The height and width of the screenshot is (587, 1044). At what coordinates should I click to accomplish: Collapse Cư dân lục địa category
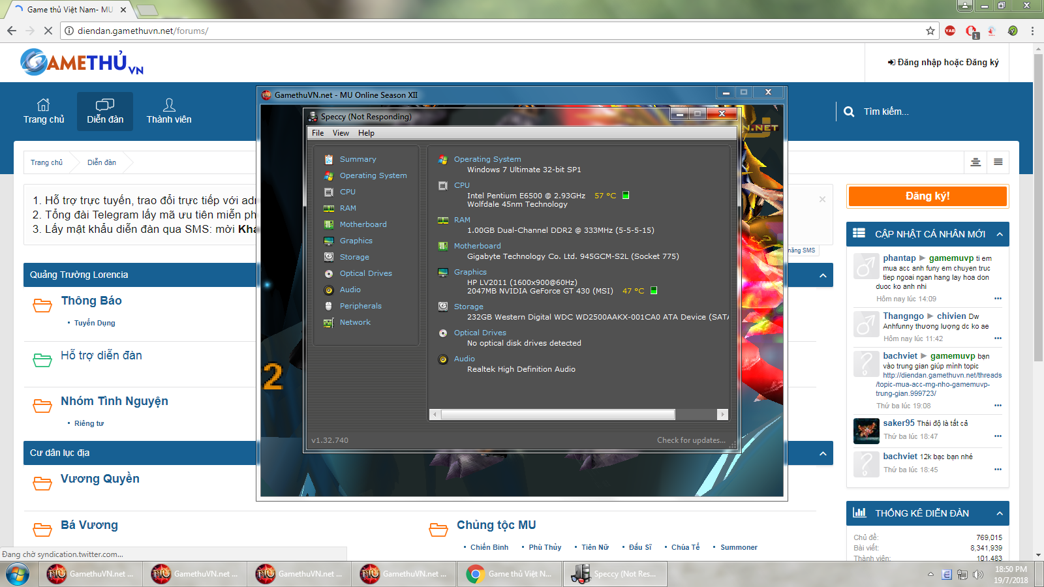point(823,453)
